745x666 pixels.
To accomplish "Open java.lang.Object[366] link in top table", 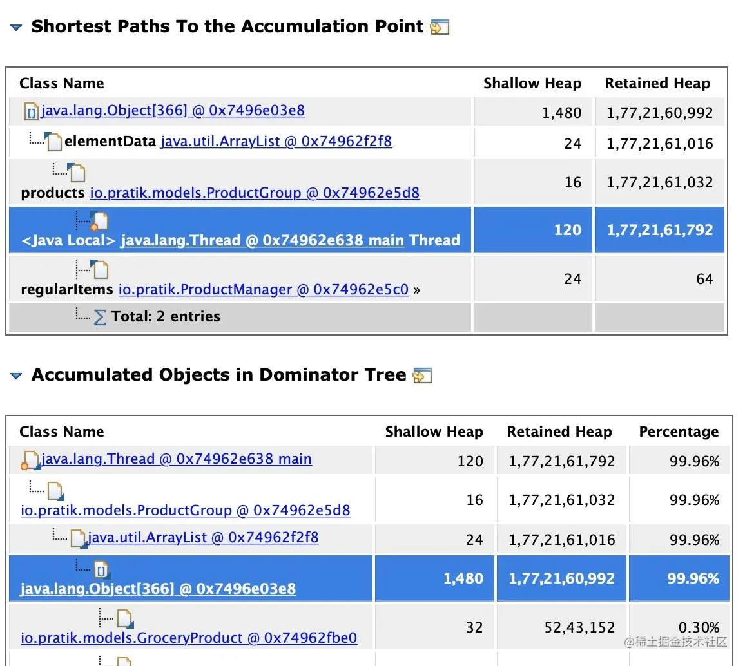I will point(173,111).
